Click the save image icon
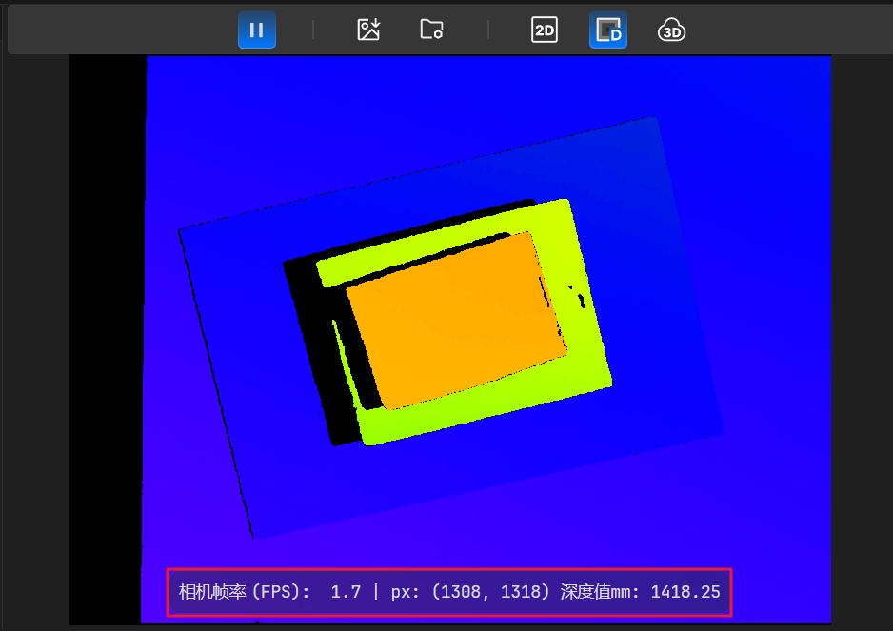 (368, 30)
